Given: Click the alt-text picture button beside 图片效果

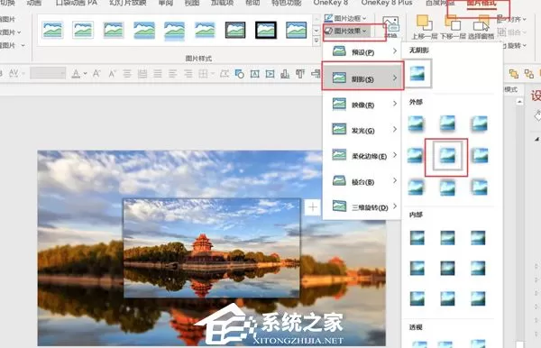Looking at the screenshot, I should click(390, 26).
